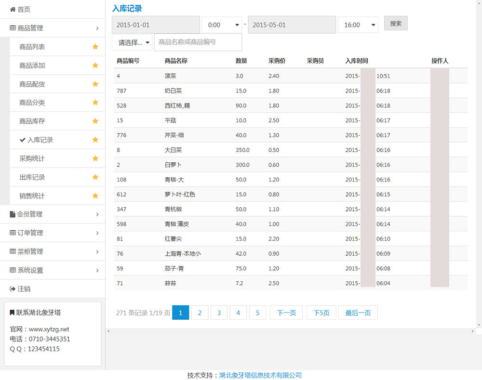
Task: Click the logout icon beside 注销
Action: pos(13,289)
